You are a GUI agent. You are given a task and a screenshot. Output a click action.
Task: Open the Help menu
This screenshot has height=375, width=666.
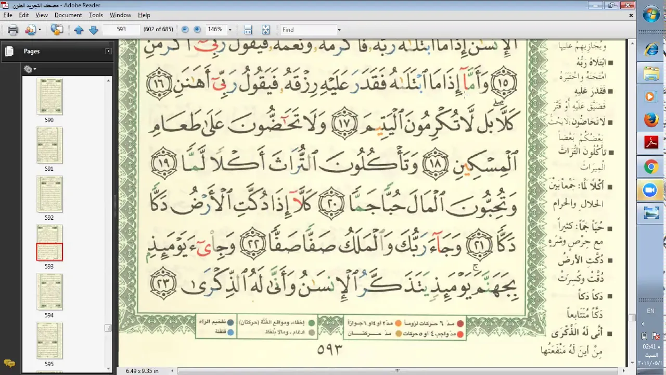pyautogui.click(x=144, y=15)
